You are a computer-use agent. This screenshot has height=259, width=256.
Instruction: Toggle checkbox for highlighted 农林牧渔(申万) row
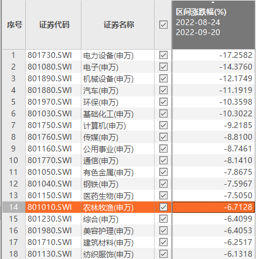[x=163, y=207]
